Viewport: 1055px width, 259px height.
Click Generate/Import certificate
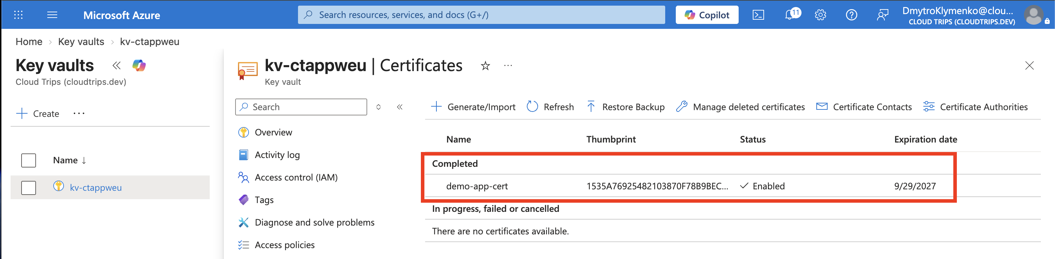point(473,107)
